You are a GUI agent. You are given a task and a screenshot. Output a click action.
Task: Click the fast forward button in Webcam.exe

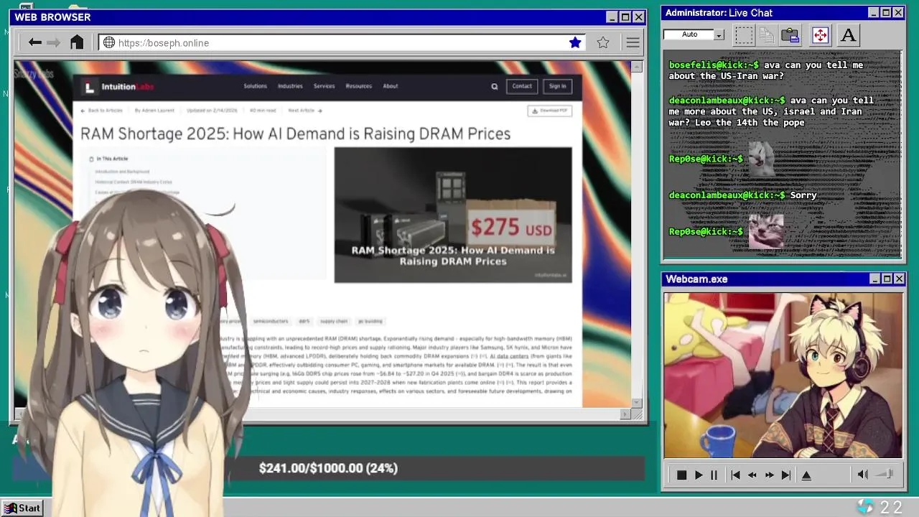[x=770, y=475]
